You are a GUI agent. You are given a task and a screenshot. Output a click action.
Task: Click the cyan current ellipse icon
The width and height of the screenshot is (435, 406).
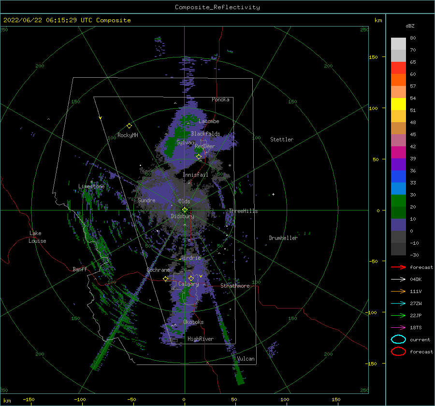398,339
